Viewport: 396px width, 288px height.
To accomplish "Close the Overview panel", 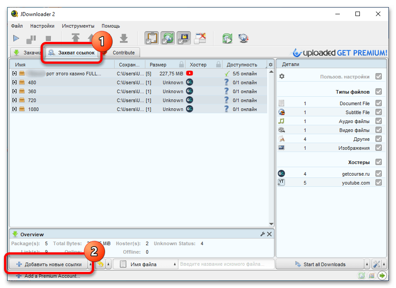I will pos(269,234).
